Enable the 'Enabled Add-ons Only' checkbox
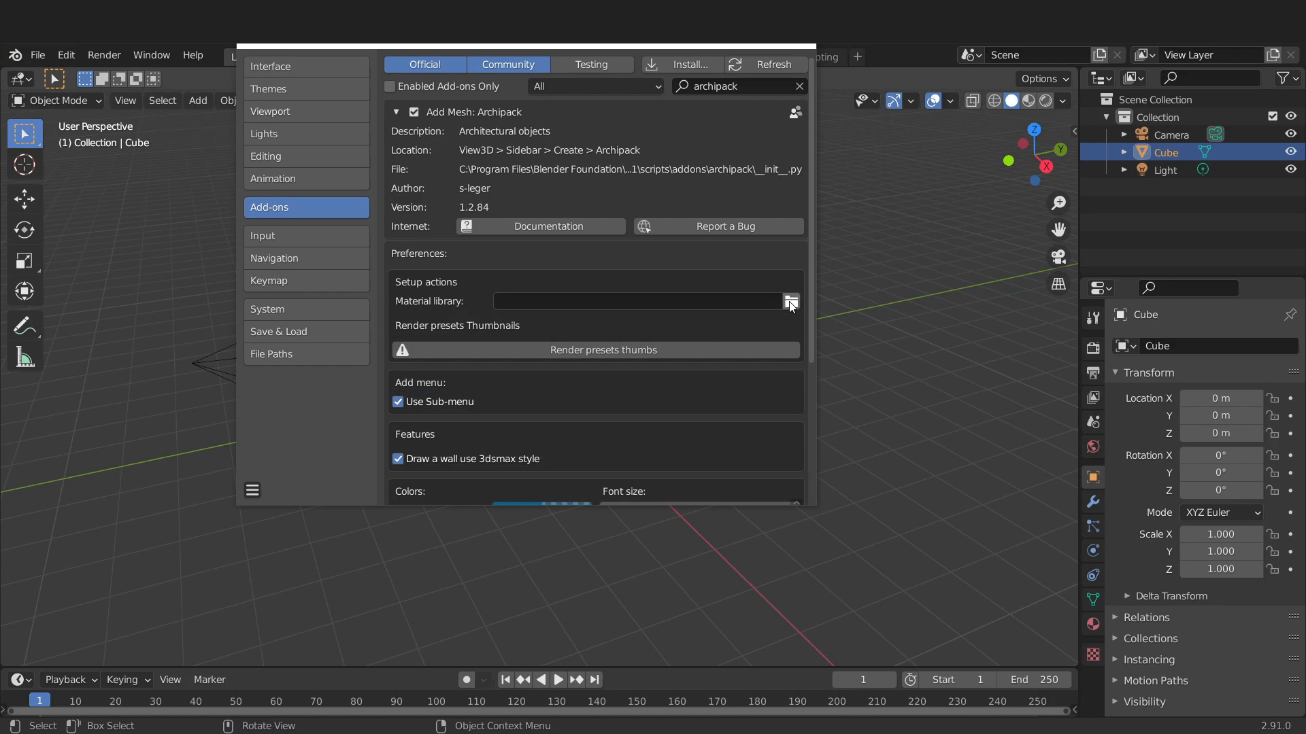The image size is (1306, 734). coord(389,86)
